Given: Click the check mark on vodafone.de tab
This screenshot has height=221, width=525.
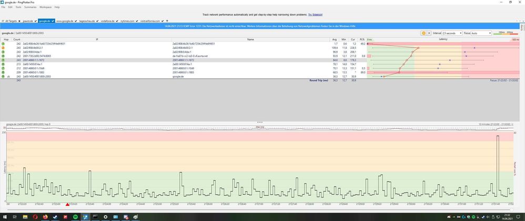Looking at the screenshot, I should coord(117,21).
